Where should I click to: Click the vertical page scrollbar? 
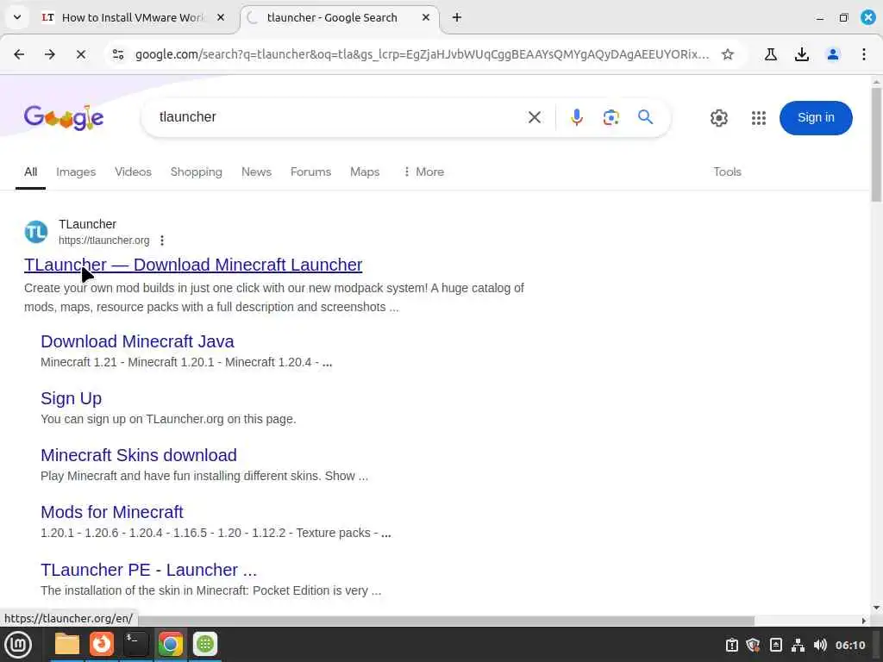pos(876,145)
